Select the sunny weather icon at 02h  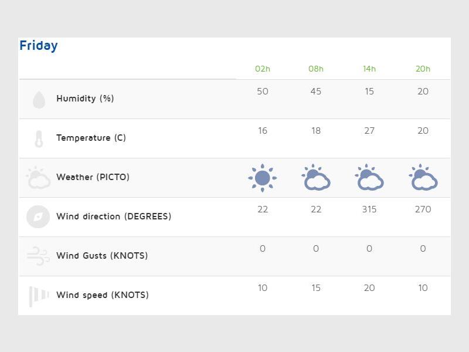click(x=263, y=178)
